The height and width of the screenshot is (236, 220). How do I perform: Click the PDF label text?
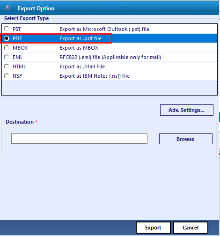17,38
